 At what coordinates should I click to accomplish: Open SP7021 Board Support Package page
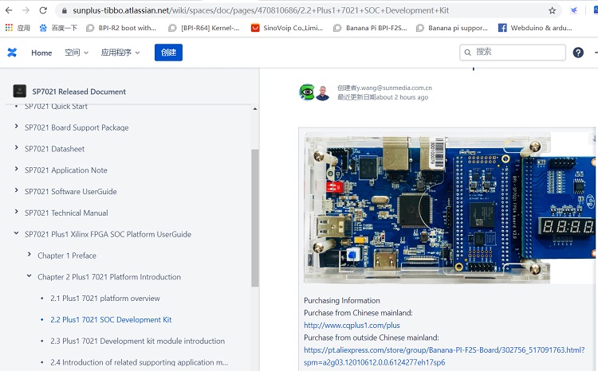pos(77,127)
